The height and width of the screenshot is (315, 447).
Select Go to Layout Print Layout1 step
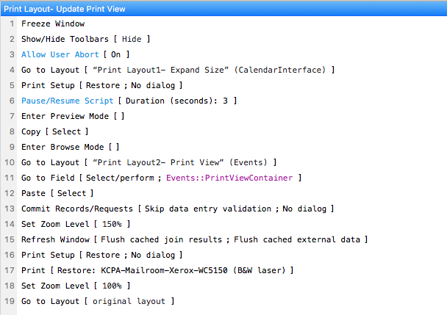click(178, 70)
